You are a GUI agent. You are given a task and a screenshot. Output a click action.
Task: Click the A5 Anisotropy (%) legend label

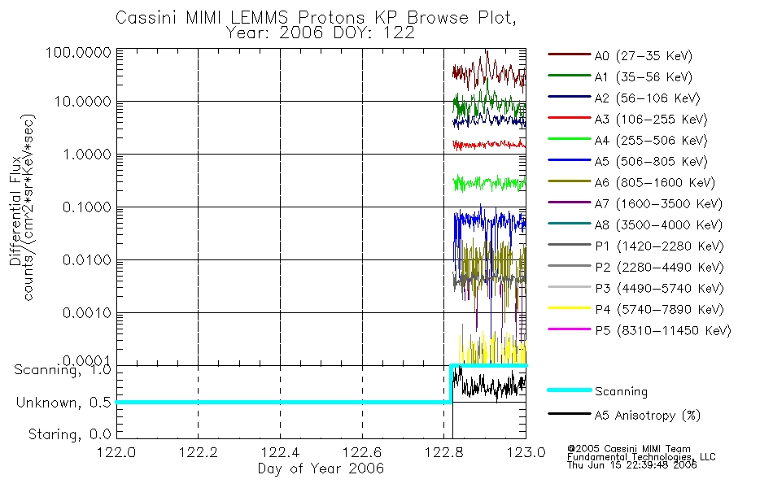click(648, 416)
